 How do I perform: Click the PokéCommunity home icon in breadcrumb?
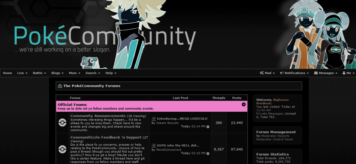click(60, 86)
